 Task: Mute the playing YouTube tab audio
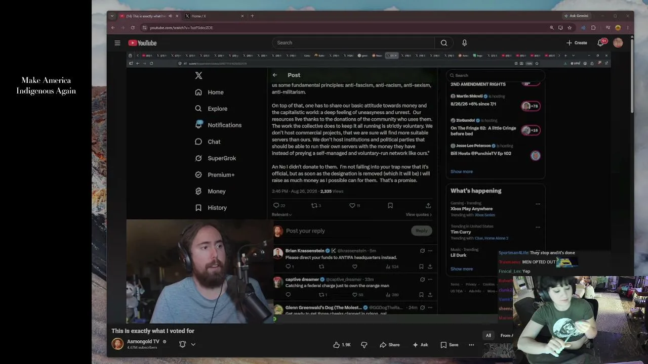click(170, 16)
